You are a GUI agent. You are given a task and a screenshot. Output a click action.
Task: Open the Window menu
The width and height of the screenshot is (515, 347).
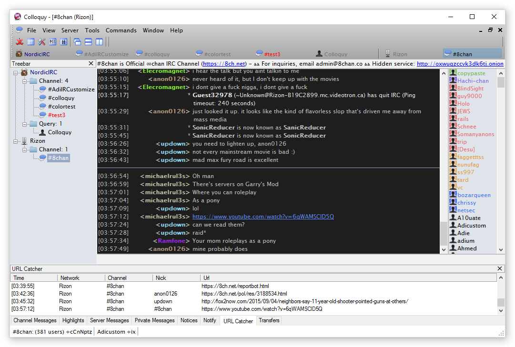pos(153,30)
